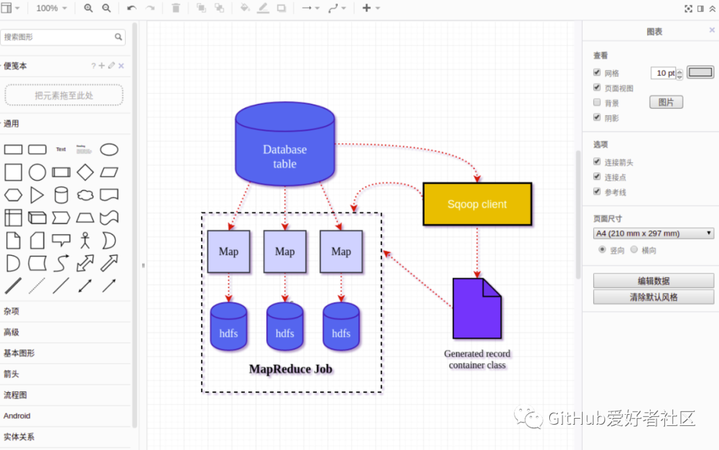Enable the 背景 background checkbox
Viewport: 719px width, 450px height.
[597, 103]
